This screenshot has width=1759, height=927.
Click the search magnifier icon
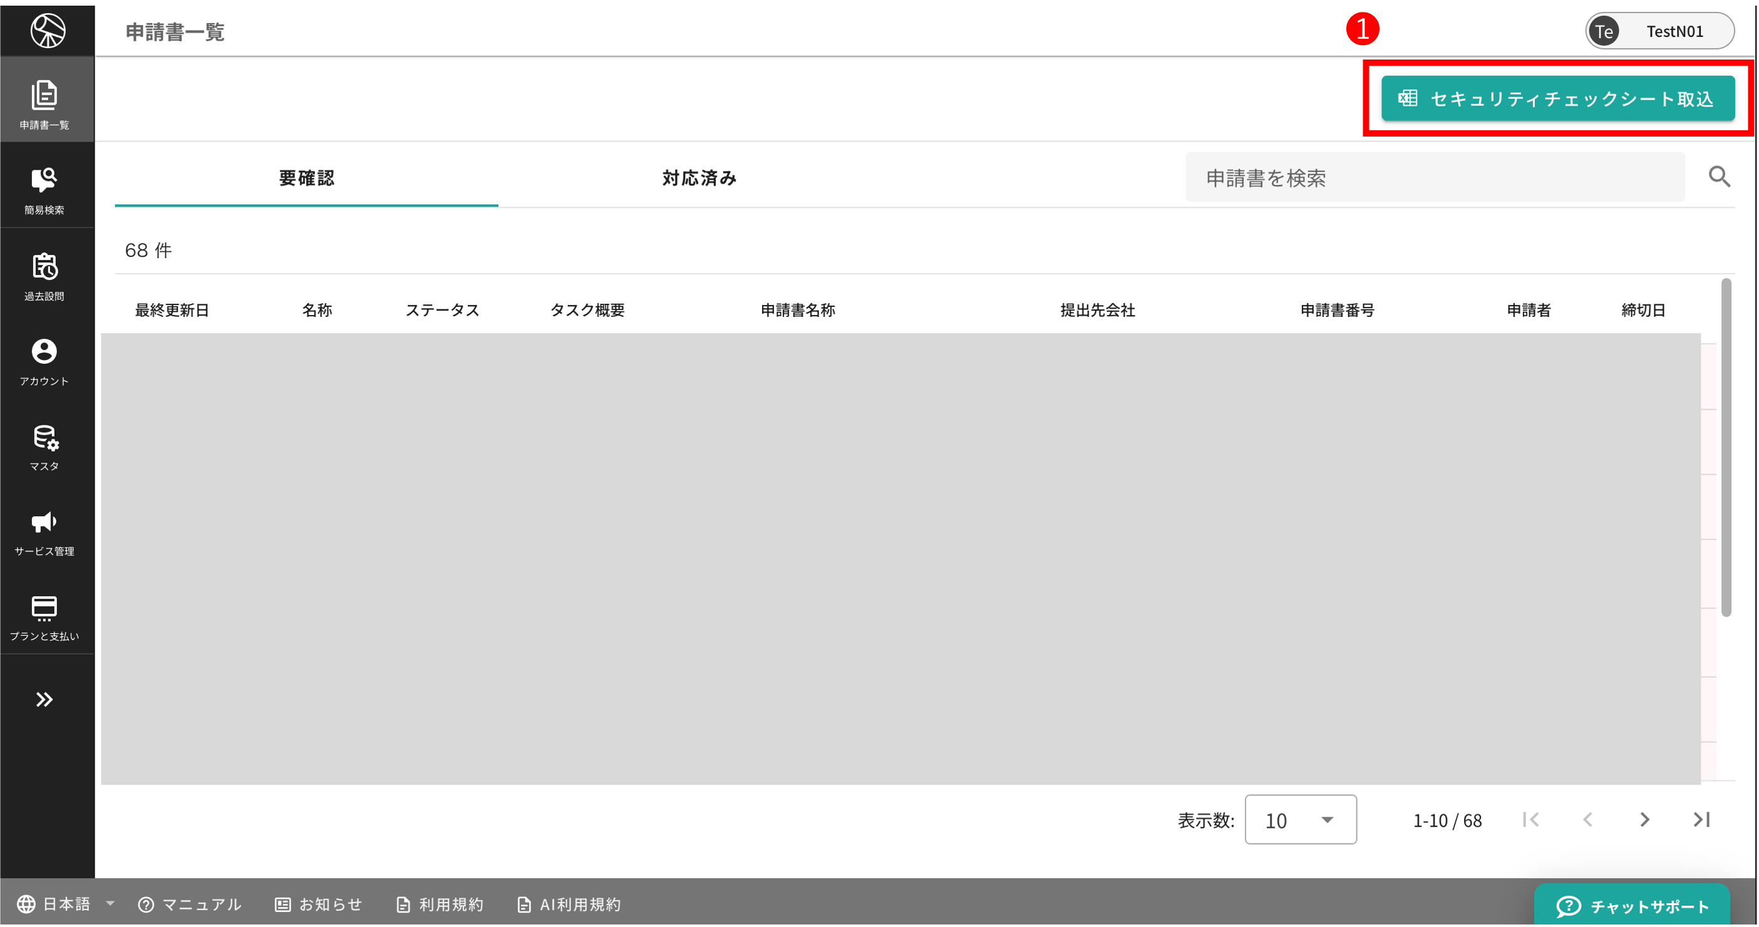tap(1719, 177)
